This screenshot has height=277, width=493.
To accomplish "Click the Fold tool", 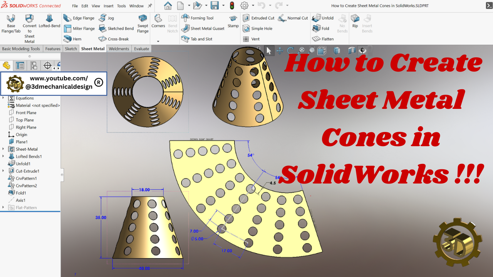I will [x=321, y=28].
